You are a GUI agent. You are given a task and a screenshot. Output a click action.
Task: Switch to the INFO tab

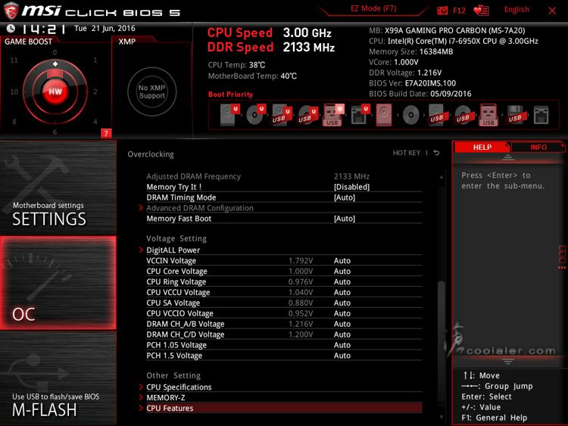pos(538,148)
